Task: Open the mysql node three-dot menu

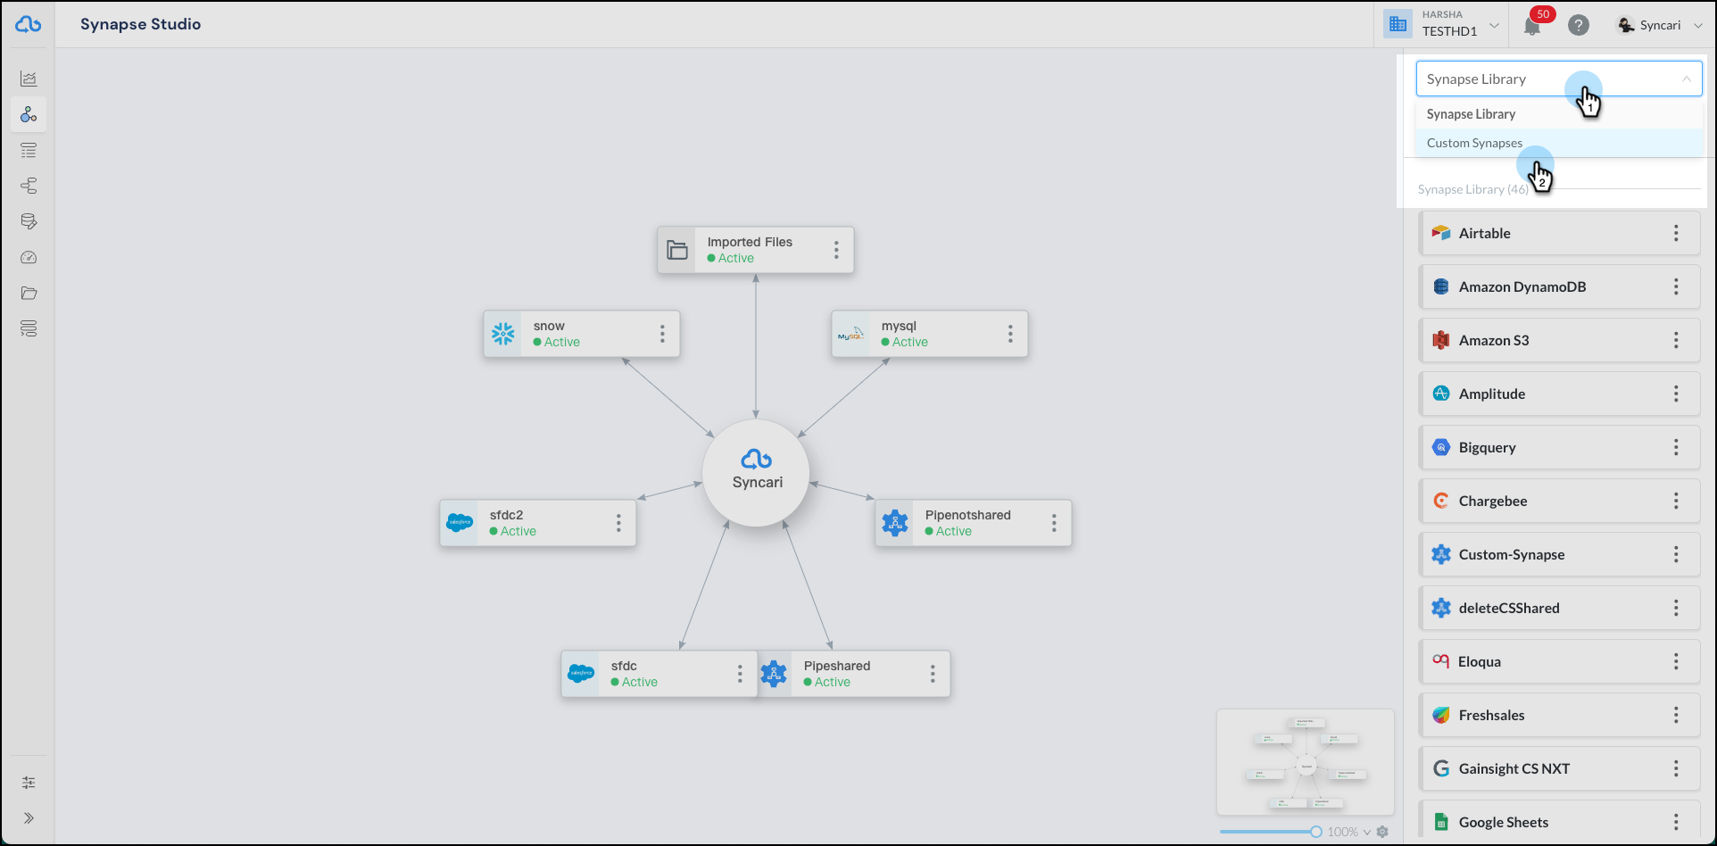Action: pos(1010,334)
